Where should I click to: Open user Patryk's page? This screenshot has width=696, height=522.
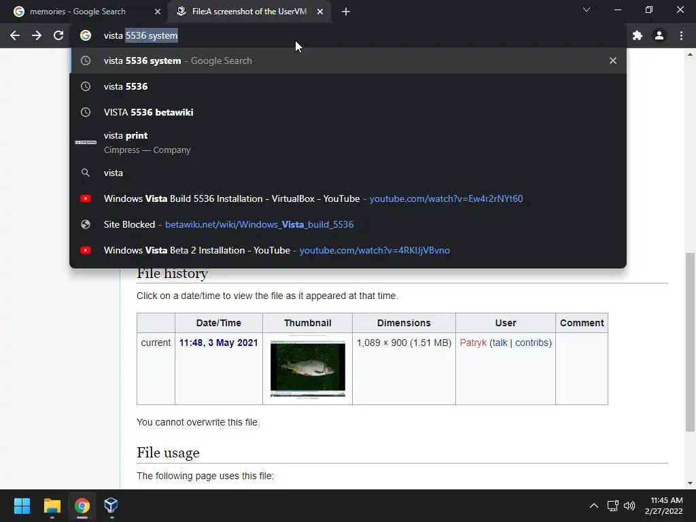point(473,343)
